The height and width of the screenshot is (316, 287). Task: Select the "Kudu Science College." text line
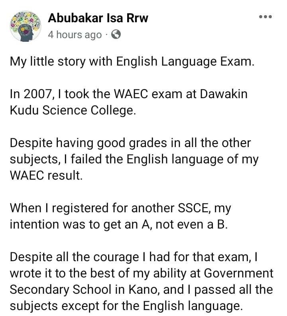(x=73, y=110)
